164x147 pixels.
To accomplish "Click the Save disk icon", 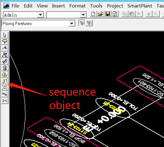I will (108, 14).
